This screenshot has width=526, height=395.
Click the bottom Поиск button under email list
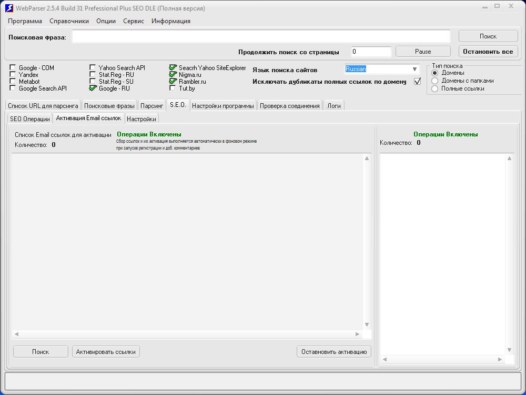point(41,352)
